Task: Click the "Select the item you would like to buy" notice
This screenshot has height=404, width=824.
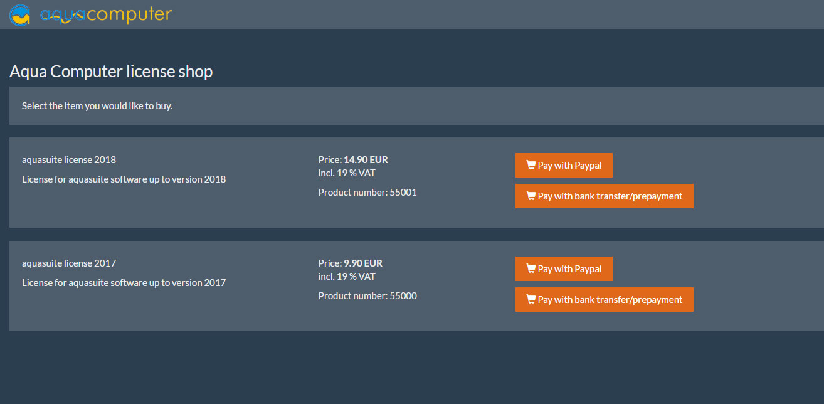Action: click(97, 106)
